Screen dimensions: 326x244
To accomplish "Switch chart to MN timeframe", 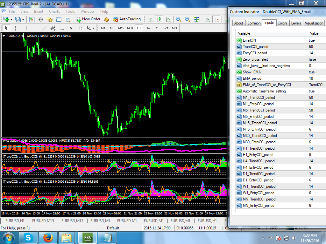I will [174, 28].
